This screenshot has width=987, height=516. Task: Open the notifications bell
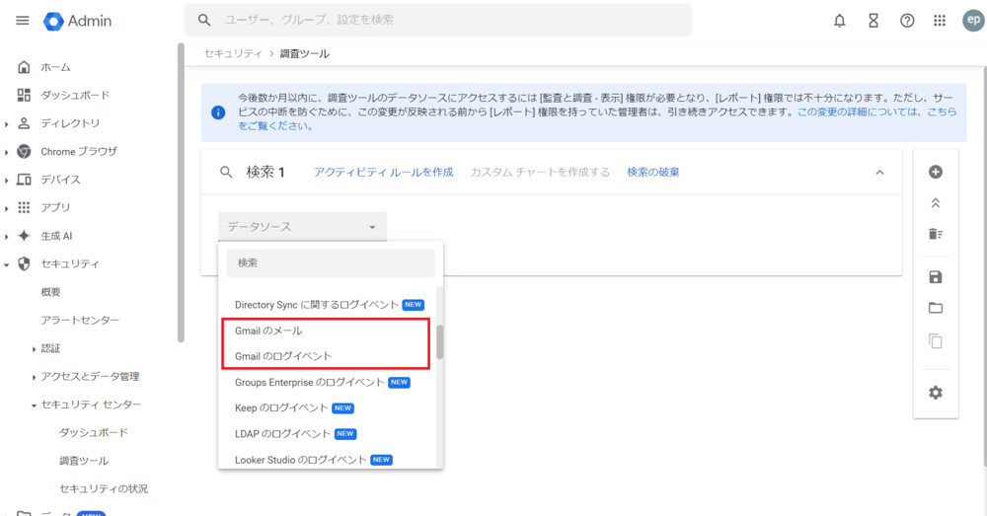point(840,21)
